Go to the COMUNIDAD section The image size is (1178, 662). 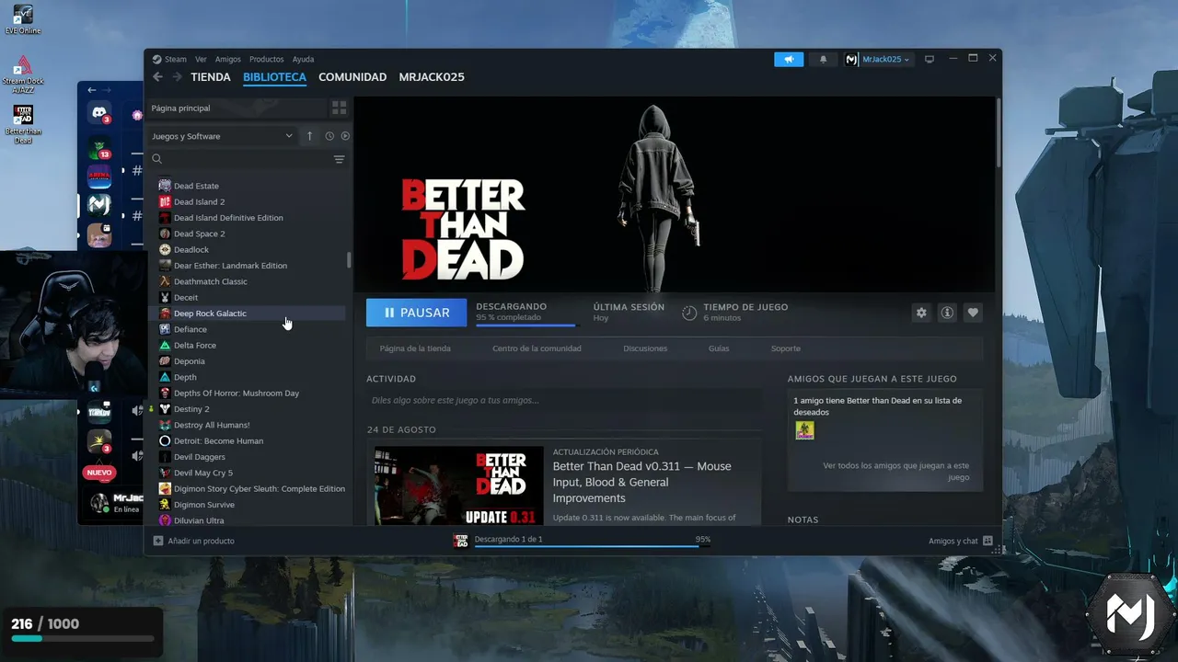pyautogui.click(x=352, y=77)
